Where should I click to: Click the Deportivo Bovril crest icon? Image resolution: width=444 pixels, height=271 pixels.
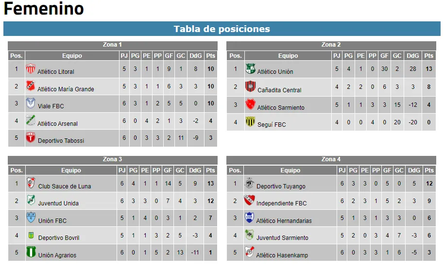[31, 236]
